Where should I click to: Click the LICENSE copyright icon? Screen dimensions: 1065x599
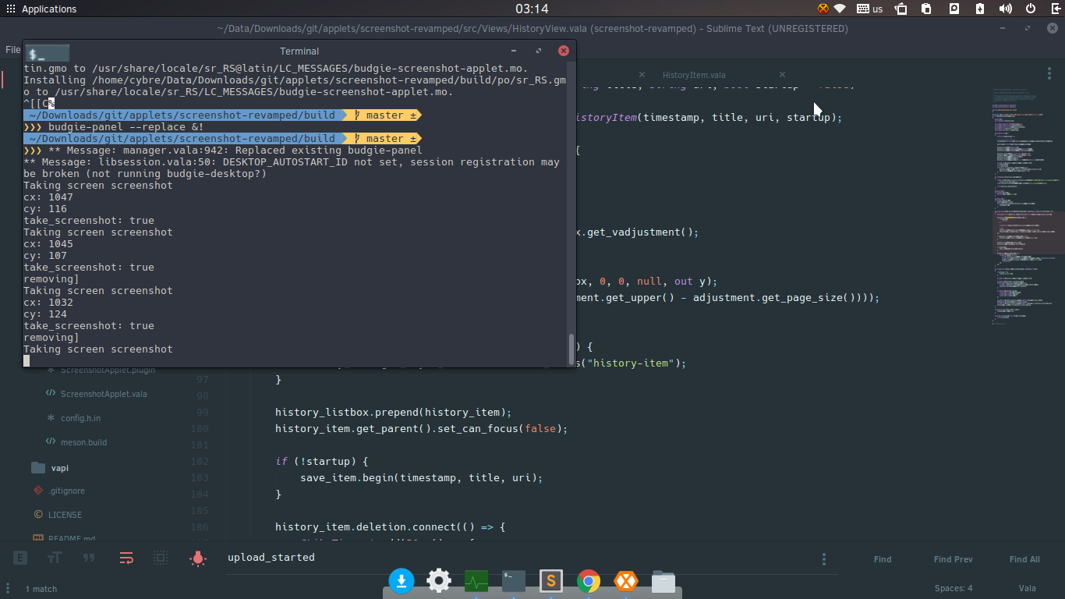38,515
